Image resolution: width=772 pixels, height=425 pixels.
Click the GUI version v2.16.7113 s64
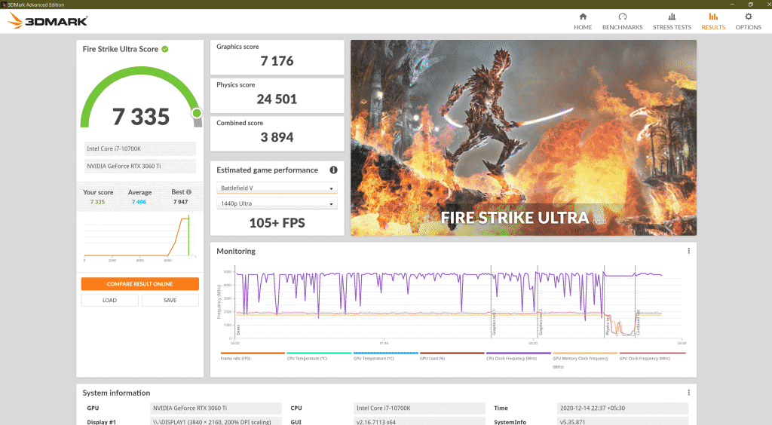[419, 421]
